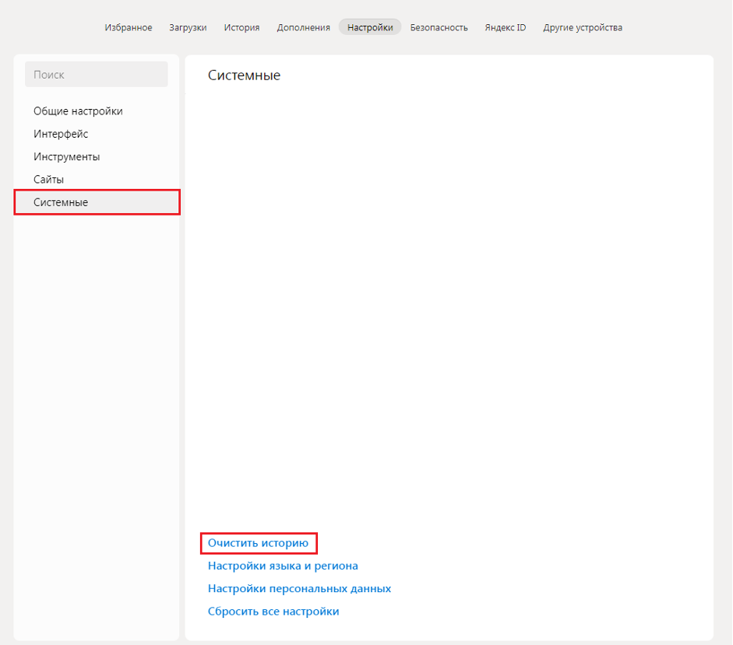Switch to the Яндекс ID tab
733x645 pixels.
[x=505, y=27]
